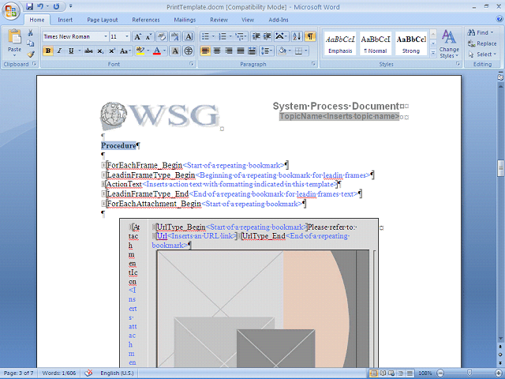Click the word count in status bar
505x379 pixels.
(59, 373)
